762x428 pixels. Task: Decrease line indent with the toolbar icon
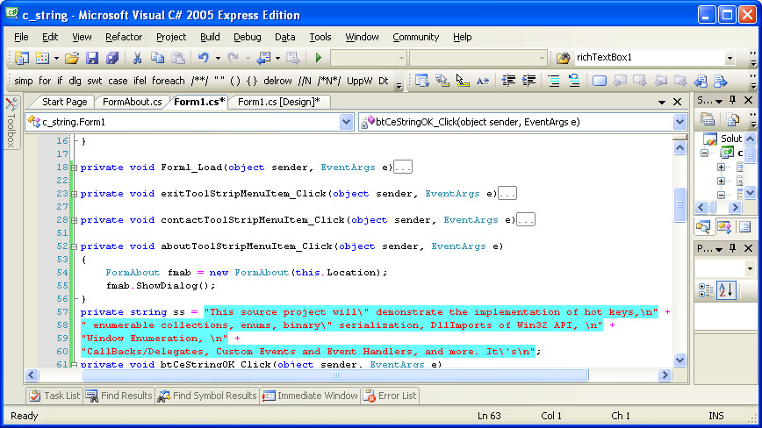508,81
